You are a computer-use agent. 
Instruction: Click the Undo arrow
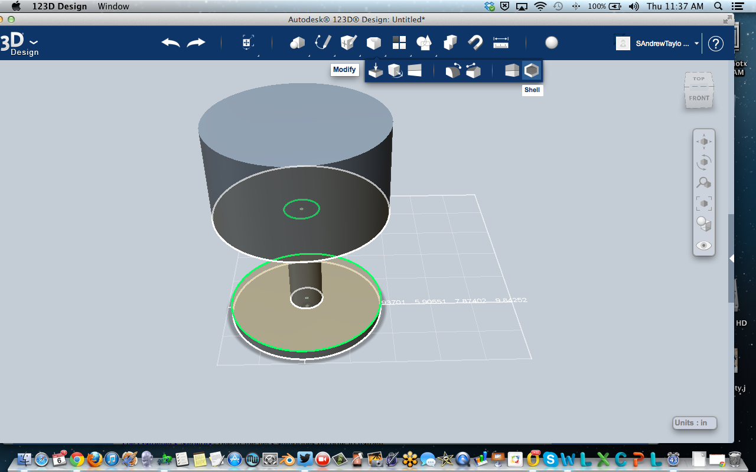[171, 42]
